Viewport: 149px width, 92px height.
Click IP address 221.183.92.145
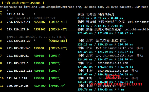[18, 48]
